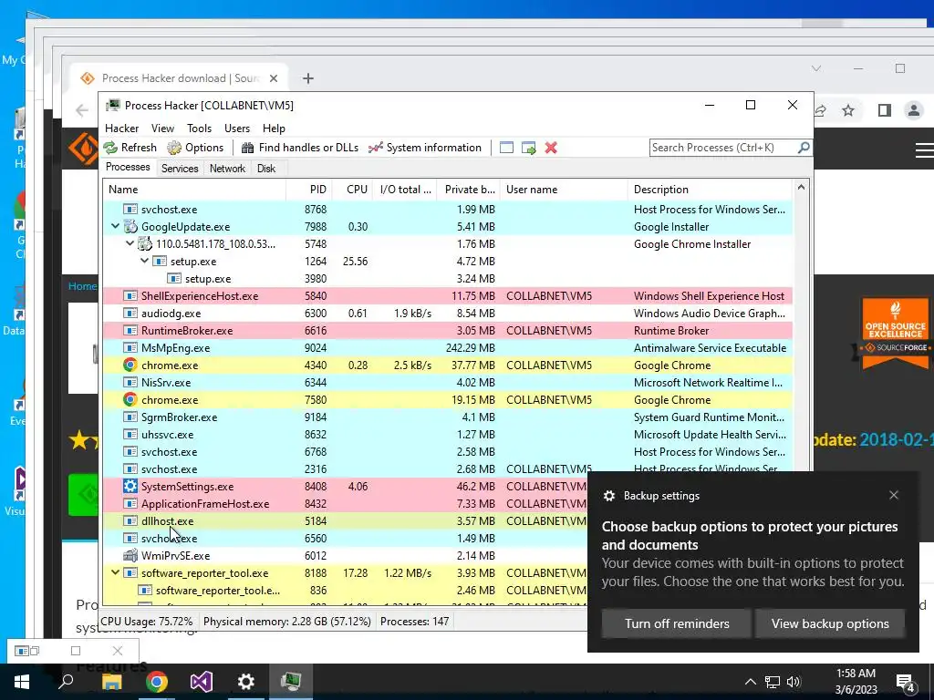Image resolution: width=934 pixels, height=700 pixels.
Task: Select the audiodg.exe process
Action: point(448,314)
